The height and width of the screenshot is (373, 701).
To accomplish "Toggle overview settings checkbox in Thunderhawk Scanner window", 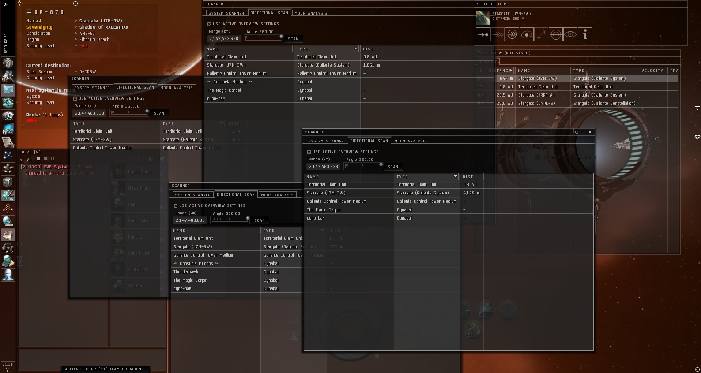I will point(175,205).
